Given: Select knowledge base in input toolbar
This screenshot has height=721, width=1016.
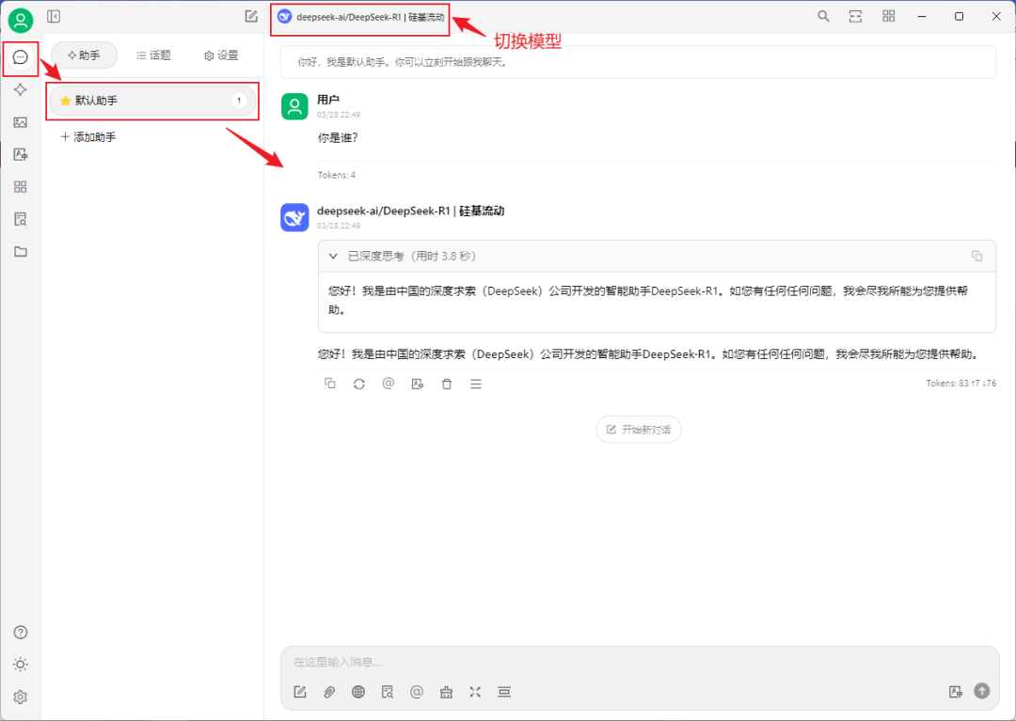Looking at the screenshot, I should 388,692.
